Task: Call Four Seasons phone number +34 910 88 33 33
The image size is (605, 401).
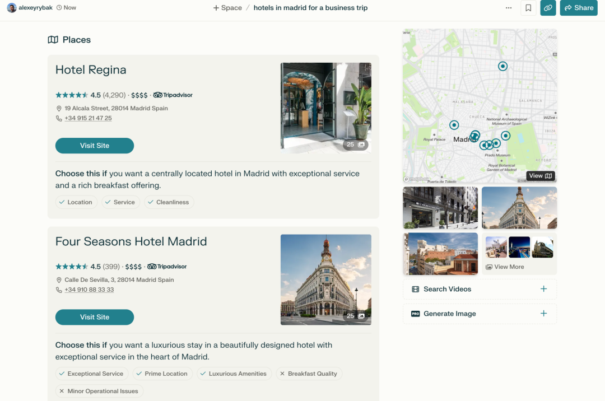Action: 89,290
